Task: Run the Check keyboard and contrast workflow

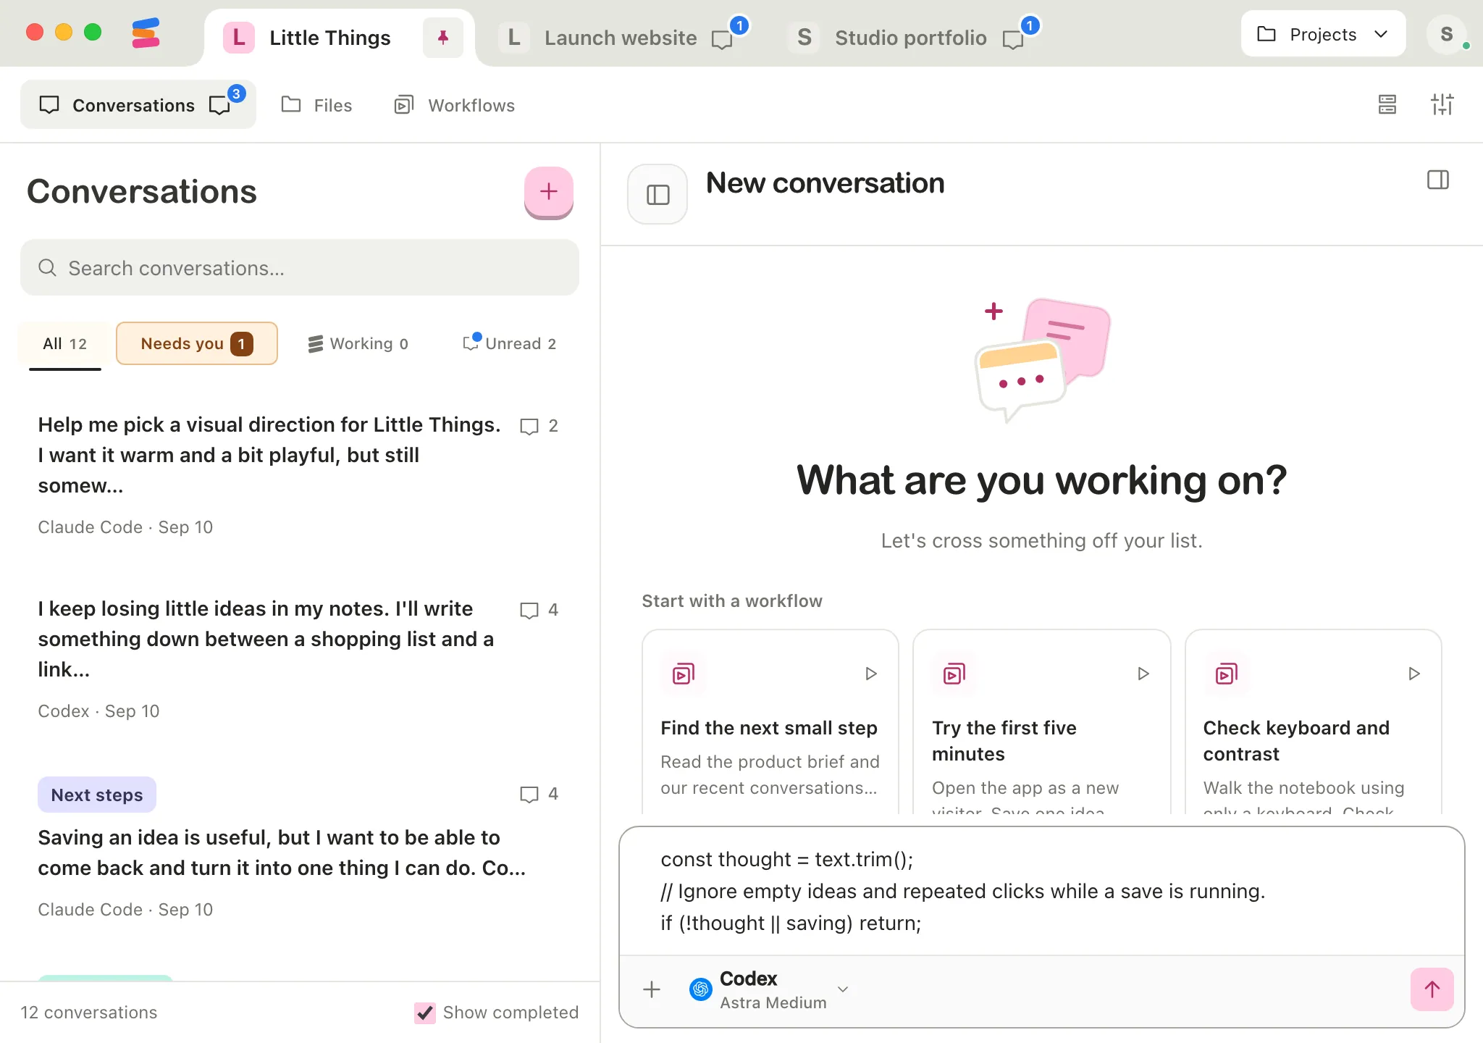Action: pos(1413,674)
